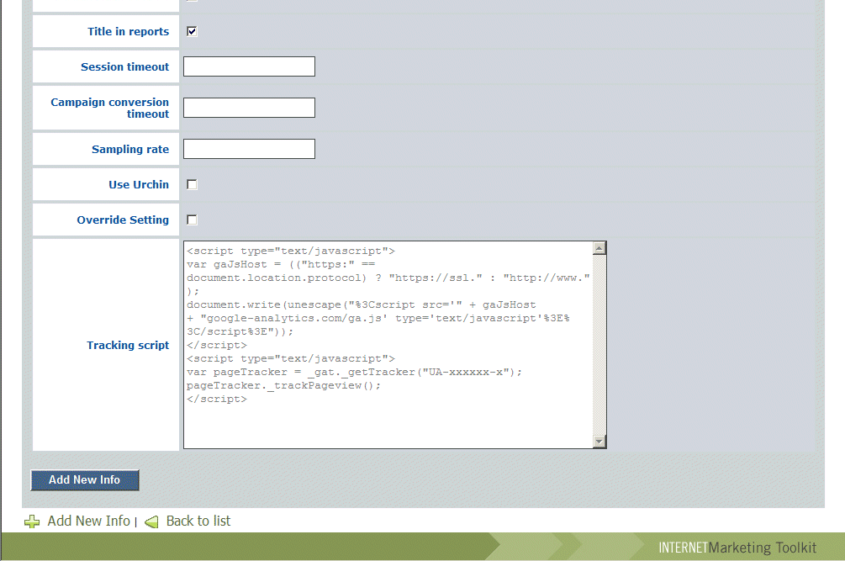Click the Campaign conversion timeout label
This screenshot has width=845, height=561.
pos(110,108)
